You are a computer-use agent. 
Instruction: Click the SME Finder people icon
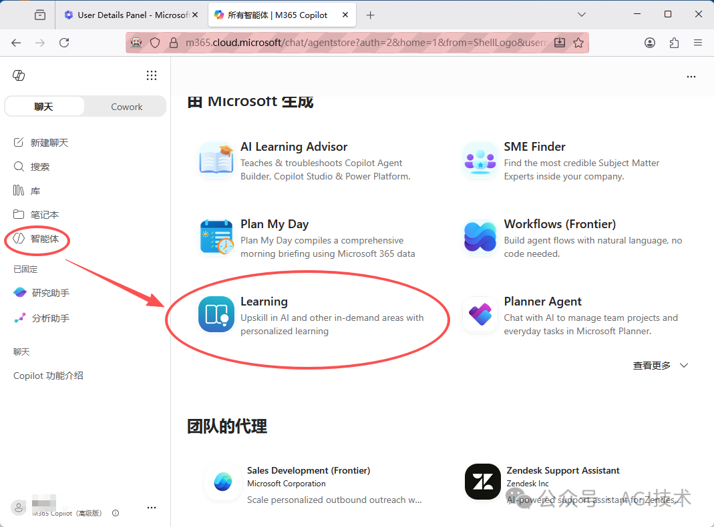(480, 159)
